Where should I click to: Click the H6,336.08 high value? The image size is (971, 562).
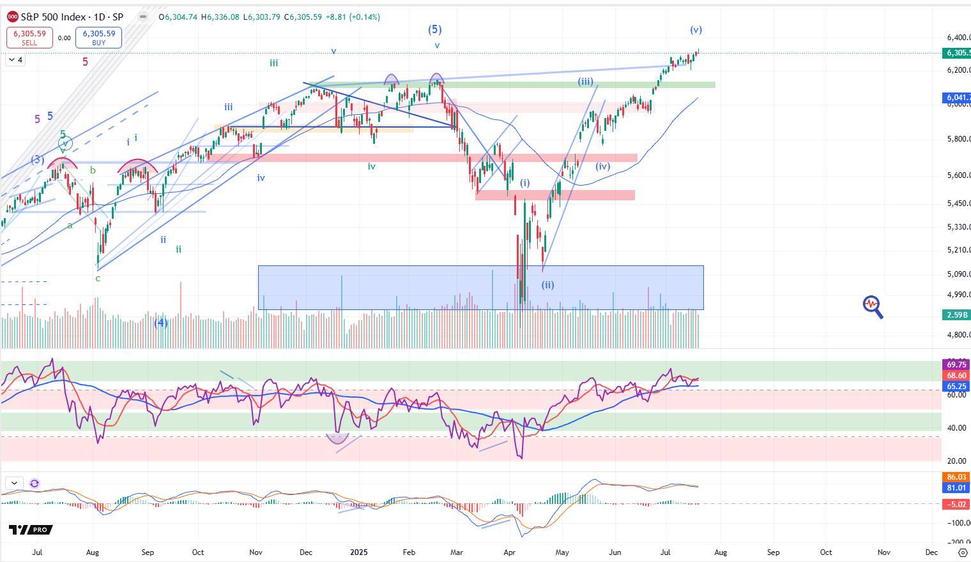tap(220, 17)
